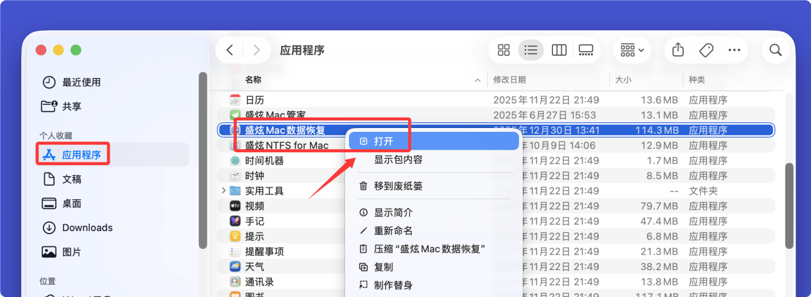This screenshot has height=297, width=811.
Task: Sort by the 修改日期 column header
Action: tap(509, 80)
